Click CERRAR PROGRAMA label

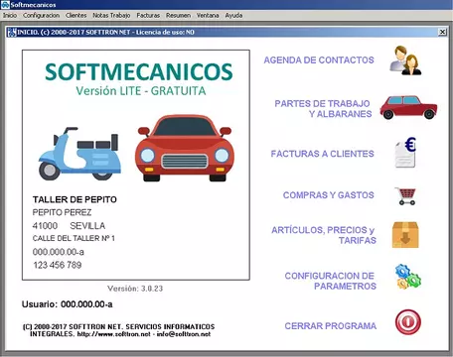[x=331, y=326]
